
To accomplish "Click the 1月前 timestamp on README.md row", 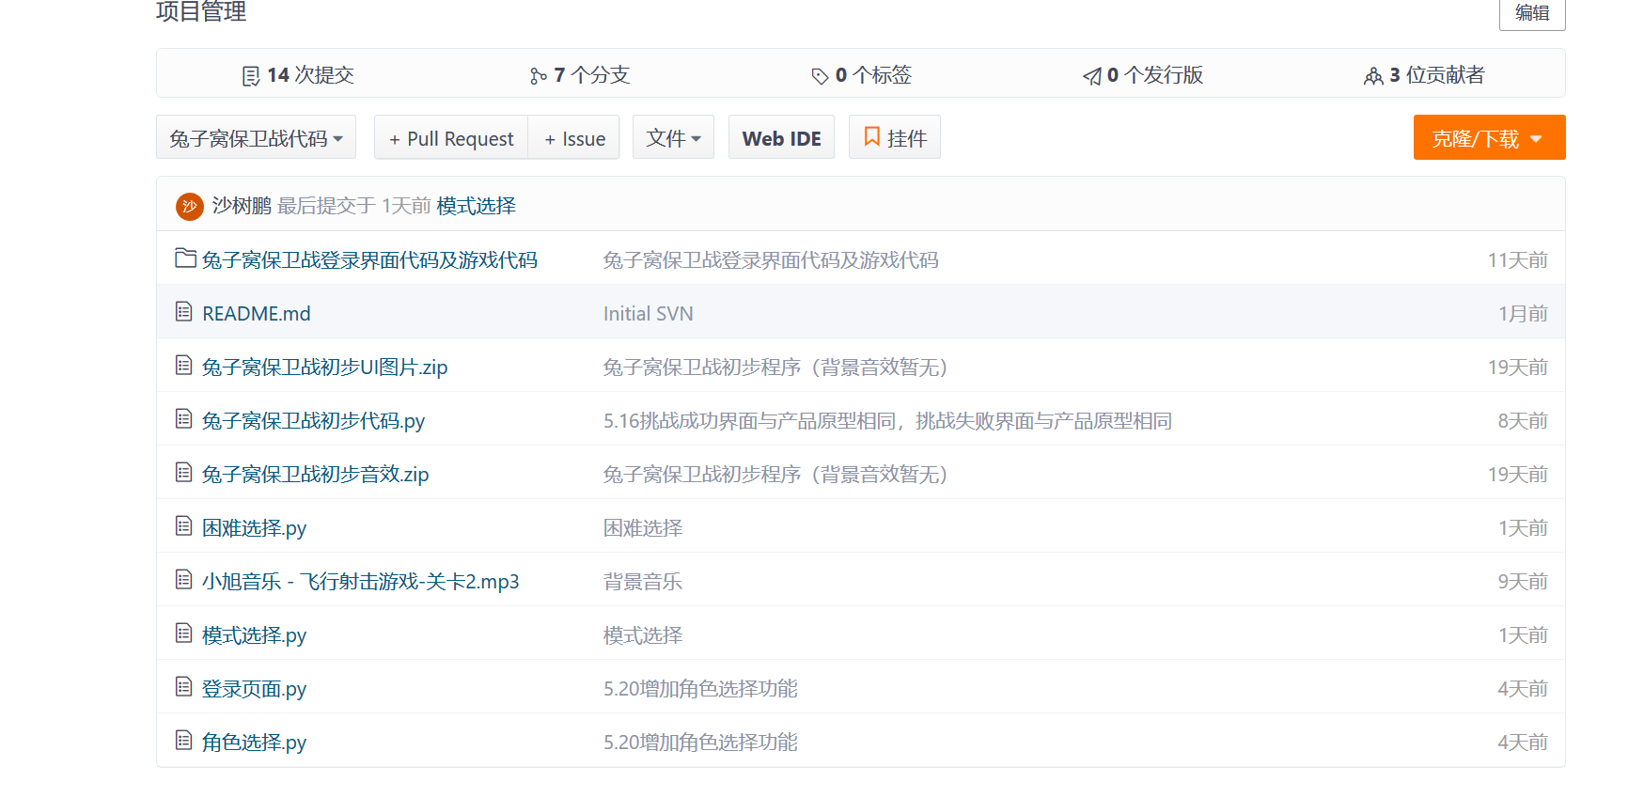I will [1523, 314].
